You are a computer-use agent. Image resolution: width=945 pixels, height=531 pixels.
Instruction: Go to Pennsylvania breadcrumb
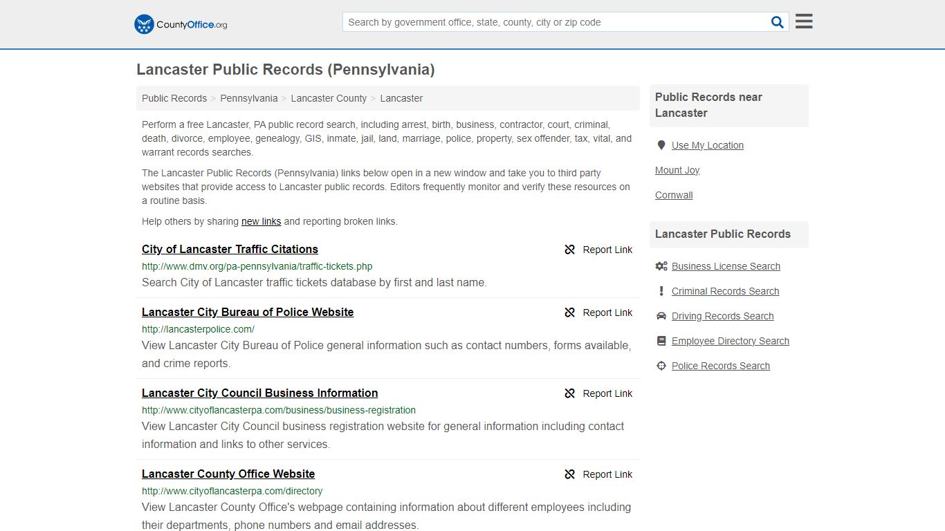tap(249, 98)
